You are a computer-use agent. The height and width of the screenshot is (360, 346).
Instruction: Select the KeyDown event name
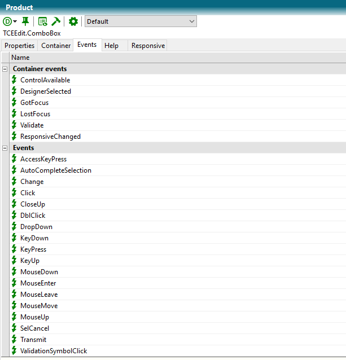(34, 238)
